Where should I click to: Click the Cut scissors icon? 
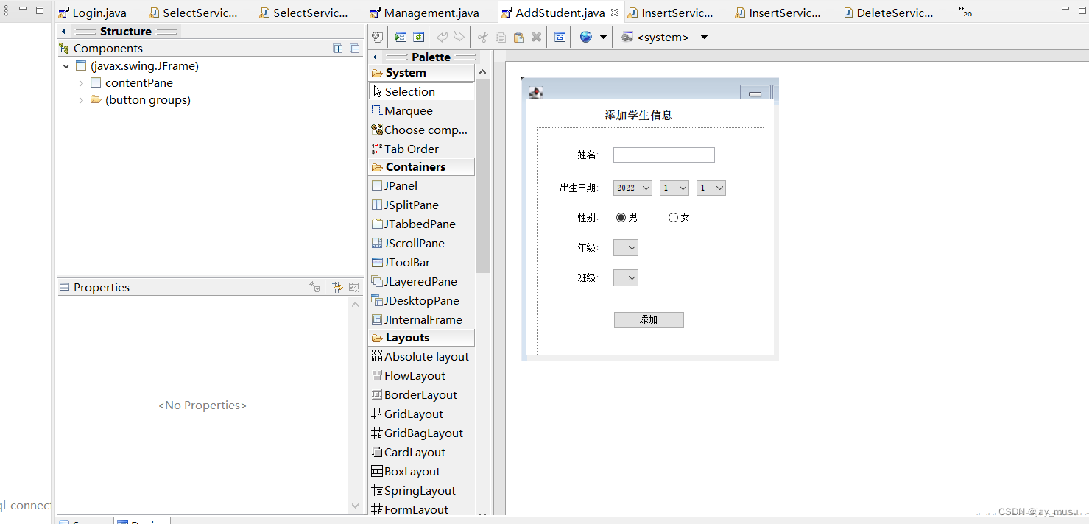(483, 37)
